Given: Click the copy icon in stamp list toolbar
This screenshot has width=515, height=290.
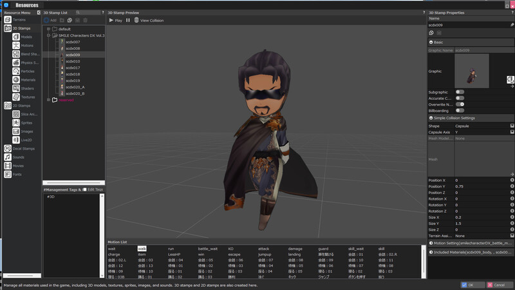Looking at the screenshot, I should click(70, 20).
